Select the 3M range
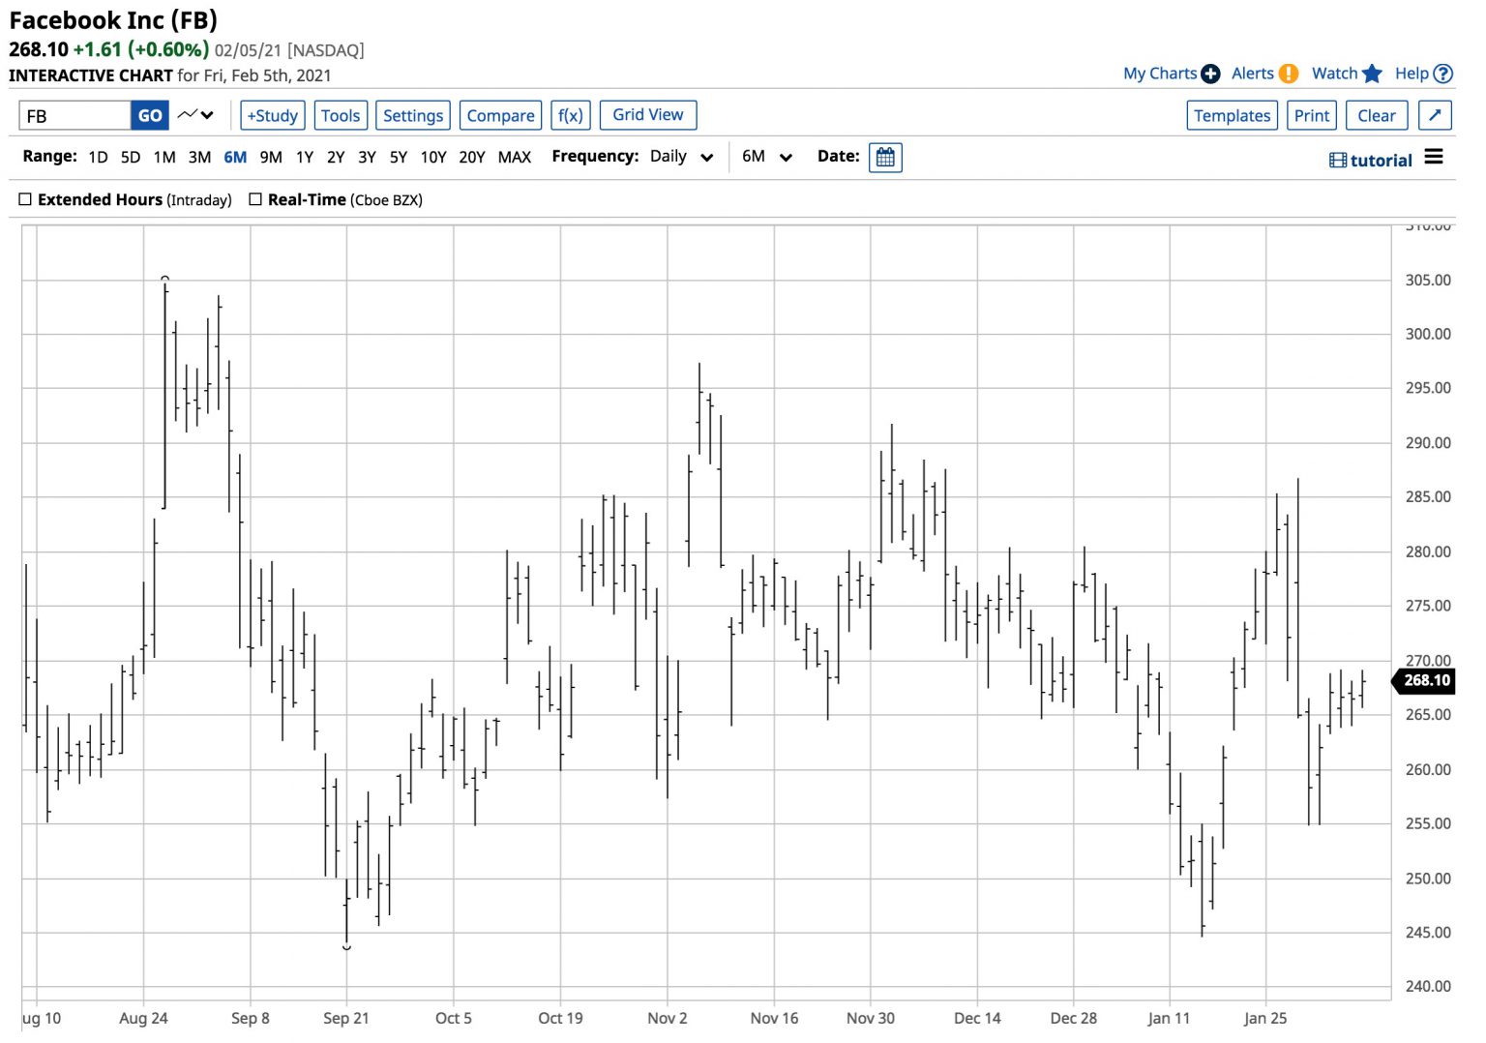 coord(201,159)
